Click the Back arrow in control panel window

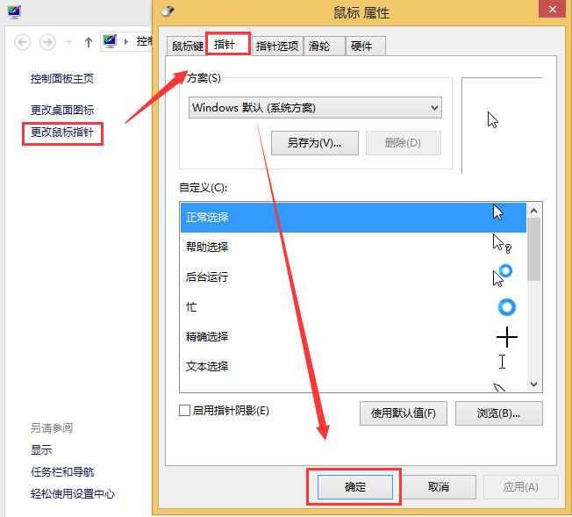tap(22, 42)
